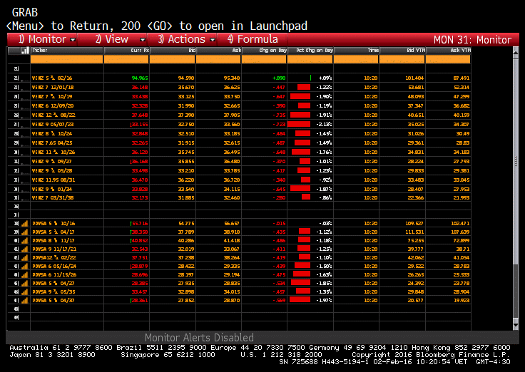525x372 pixels.
Task: Select the VENZ 02/16 ticker
Action: pyautogui.click(x=52, y=78)
